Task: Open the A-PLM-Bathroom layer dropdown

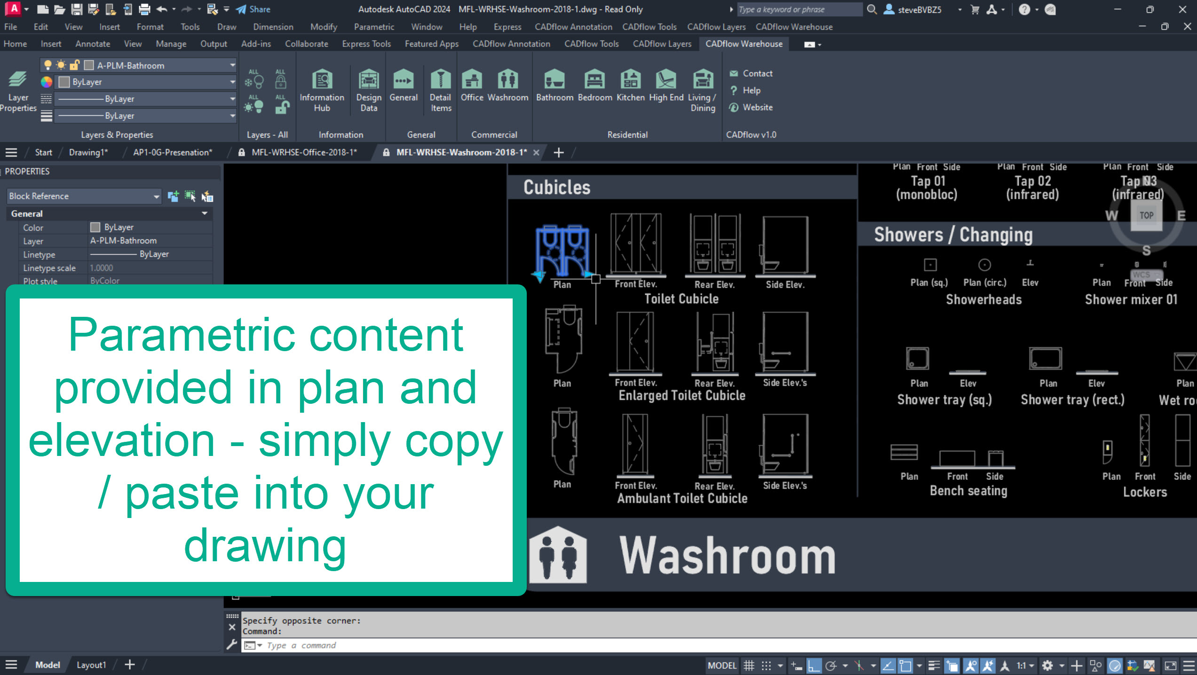Action: coord(232,65)
